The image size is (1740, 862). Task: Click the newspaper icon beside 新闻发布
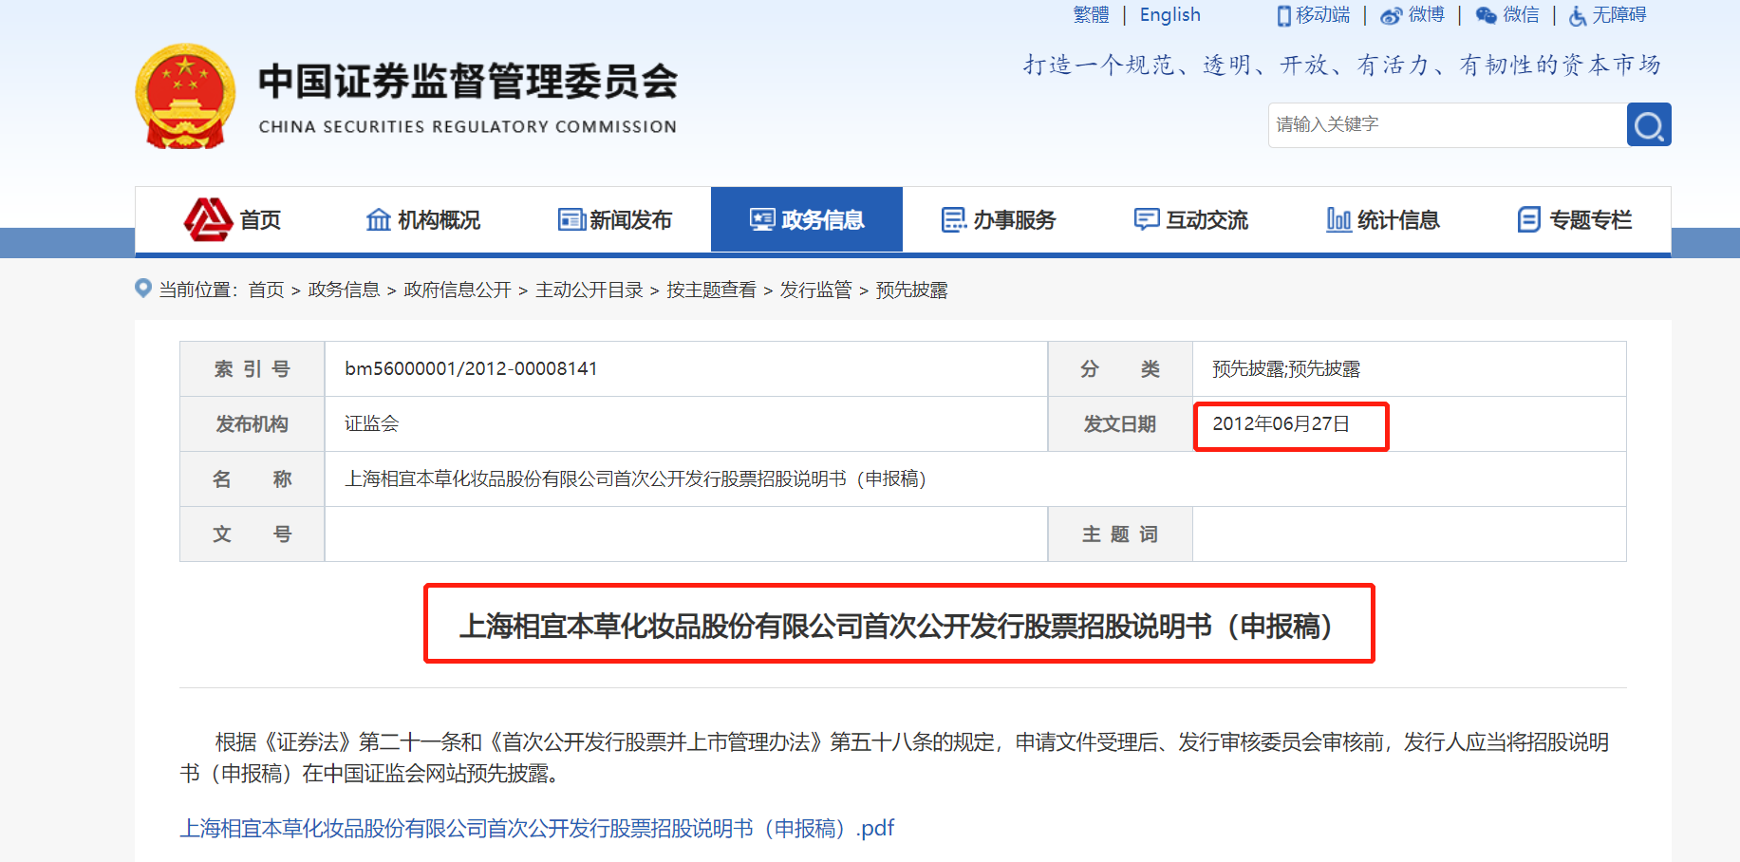tap(571, 219)
